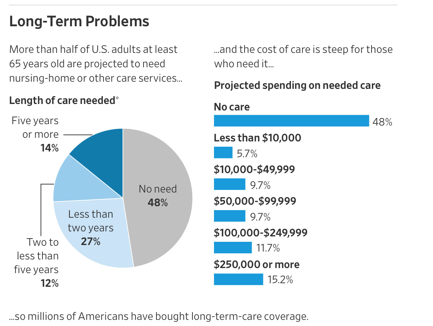Screen dimensions: 433x326
Task: Select the $50,000-$99,999 bar
Action: point(229,216)
